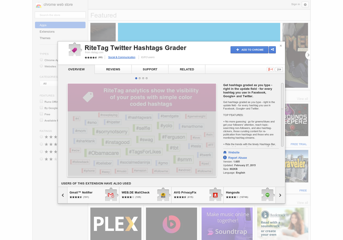
Task: Click the star rating of RiteTag
Action: point(91,57)
